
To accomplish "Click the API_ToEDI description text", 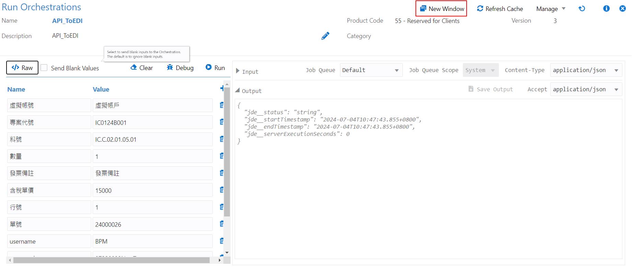I will (x=65, y=36).
